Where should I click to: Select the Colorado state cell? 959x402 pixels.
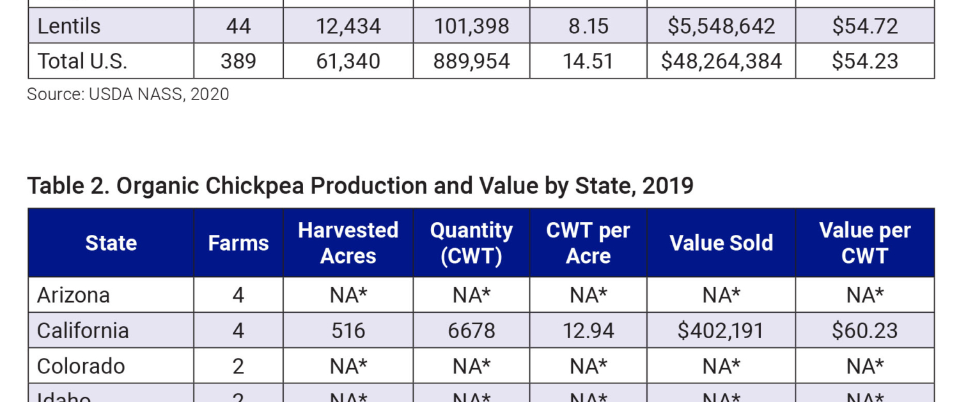click(81, 366)
